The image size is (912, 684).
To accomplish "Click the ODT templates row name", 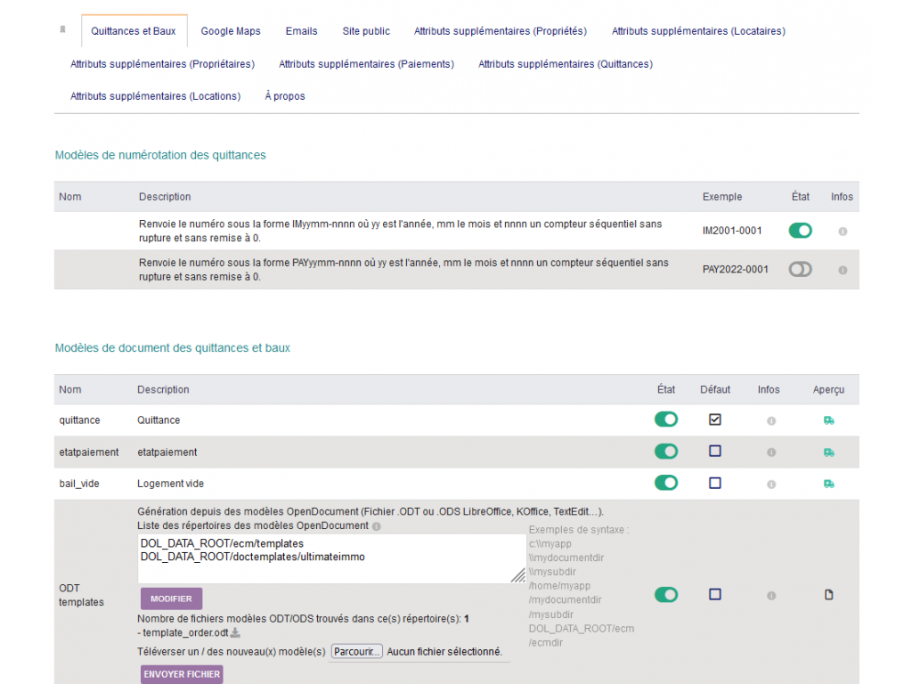I will click(x=81, y=595).
